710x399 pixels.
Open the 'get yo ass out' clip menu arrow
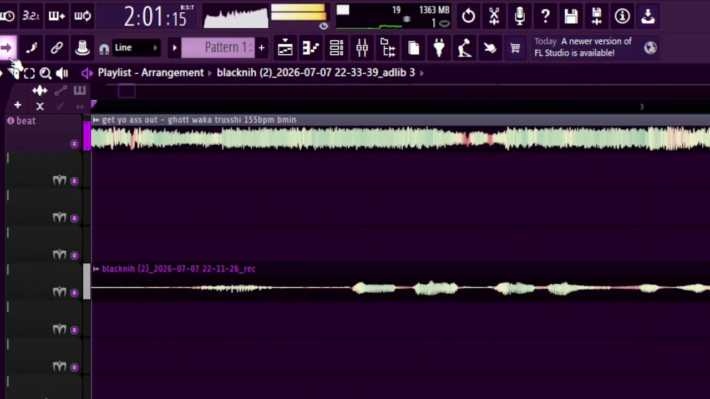click(x=96, y=120)
